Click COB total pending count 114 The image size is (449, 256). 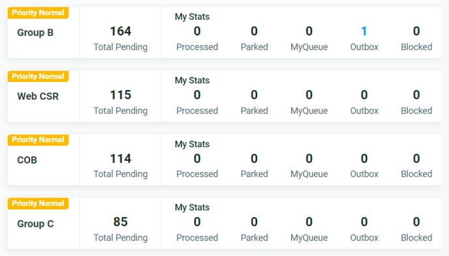pyautogui.click(x=121, y=158)
